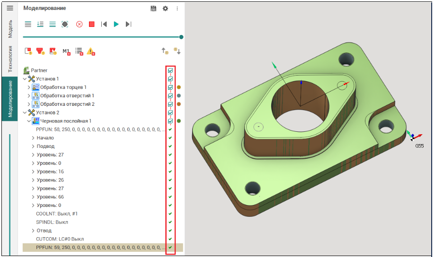Toggle the Установ 2 checkbox
Image resolution: width=435 pixels, height=257 pixels.
tap(170, 112)
